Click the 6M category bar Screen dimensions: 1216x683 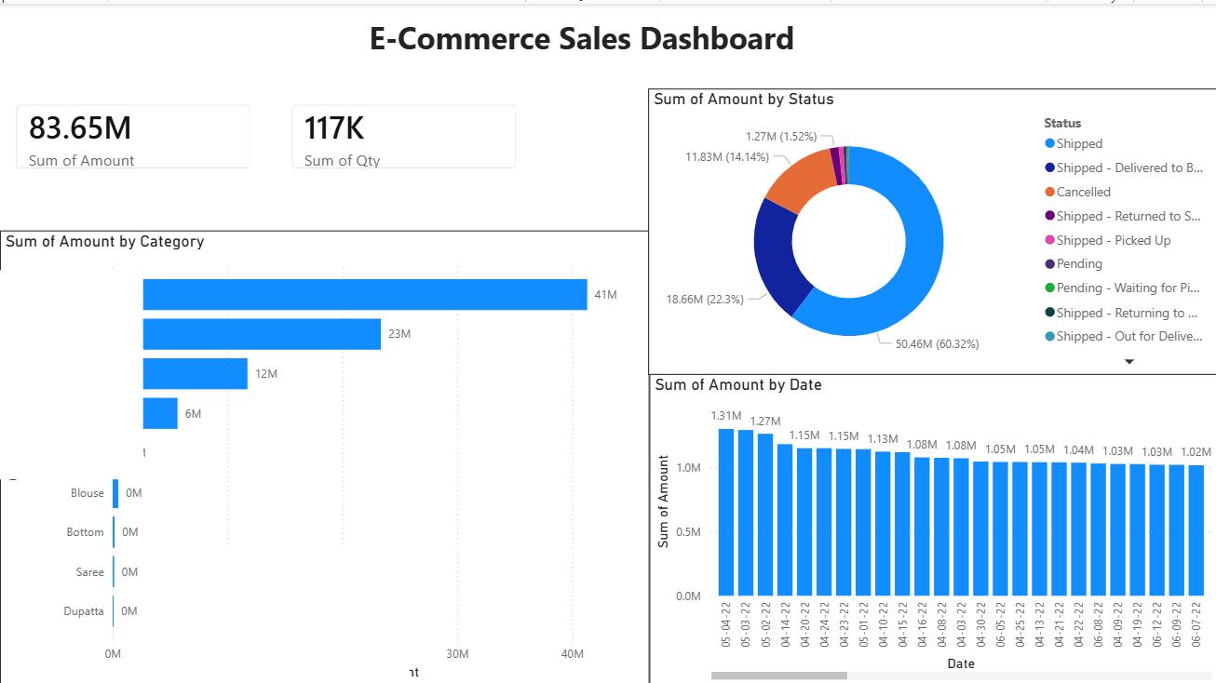tap(160, 413)
